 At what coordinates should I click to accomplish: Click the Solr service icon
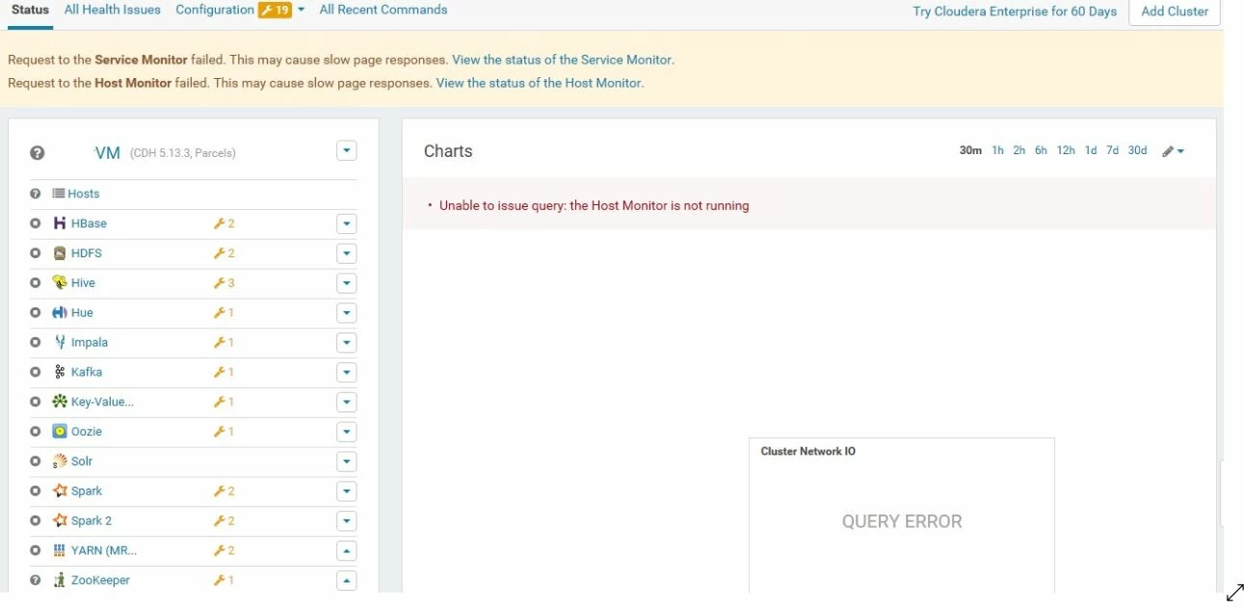60,462
